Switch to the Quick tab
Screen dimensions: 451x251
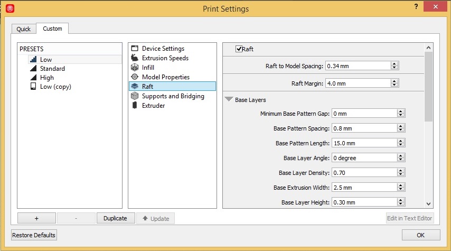24,29
